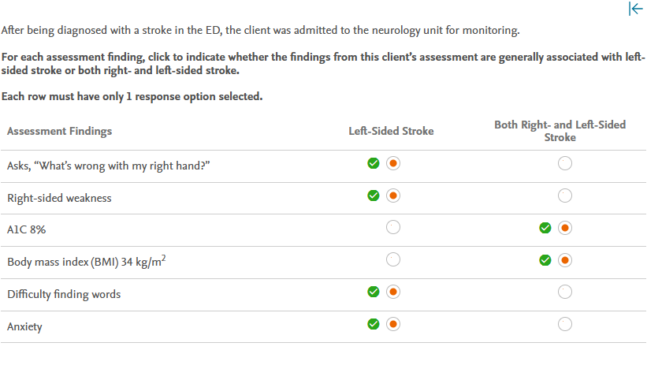
Task: Click green checkmark in Difficulty finding words row
Action: 374,292
